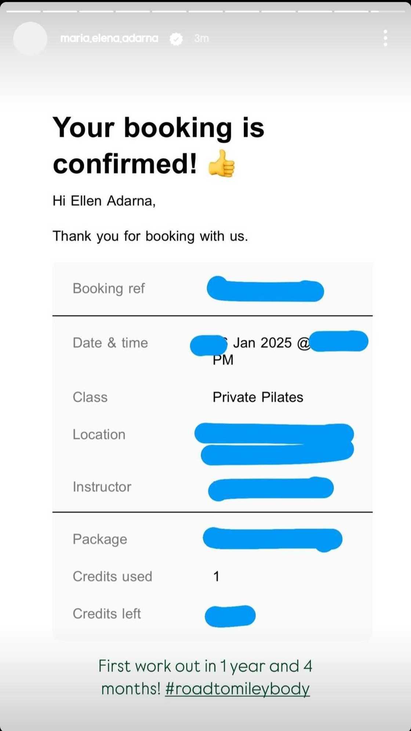Click the Credits used value "1"
Screen dimensions: 411x731
[x=216, y=577]
